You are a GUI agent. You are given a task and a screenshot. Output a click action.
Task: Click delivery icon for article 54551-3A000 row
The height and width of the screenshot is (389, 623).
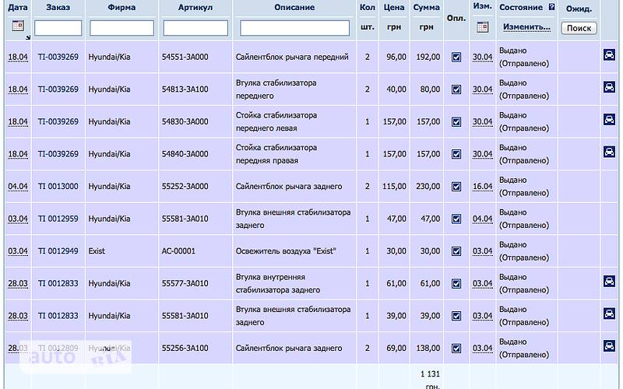point(609,55)
